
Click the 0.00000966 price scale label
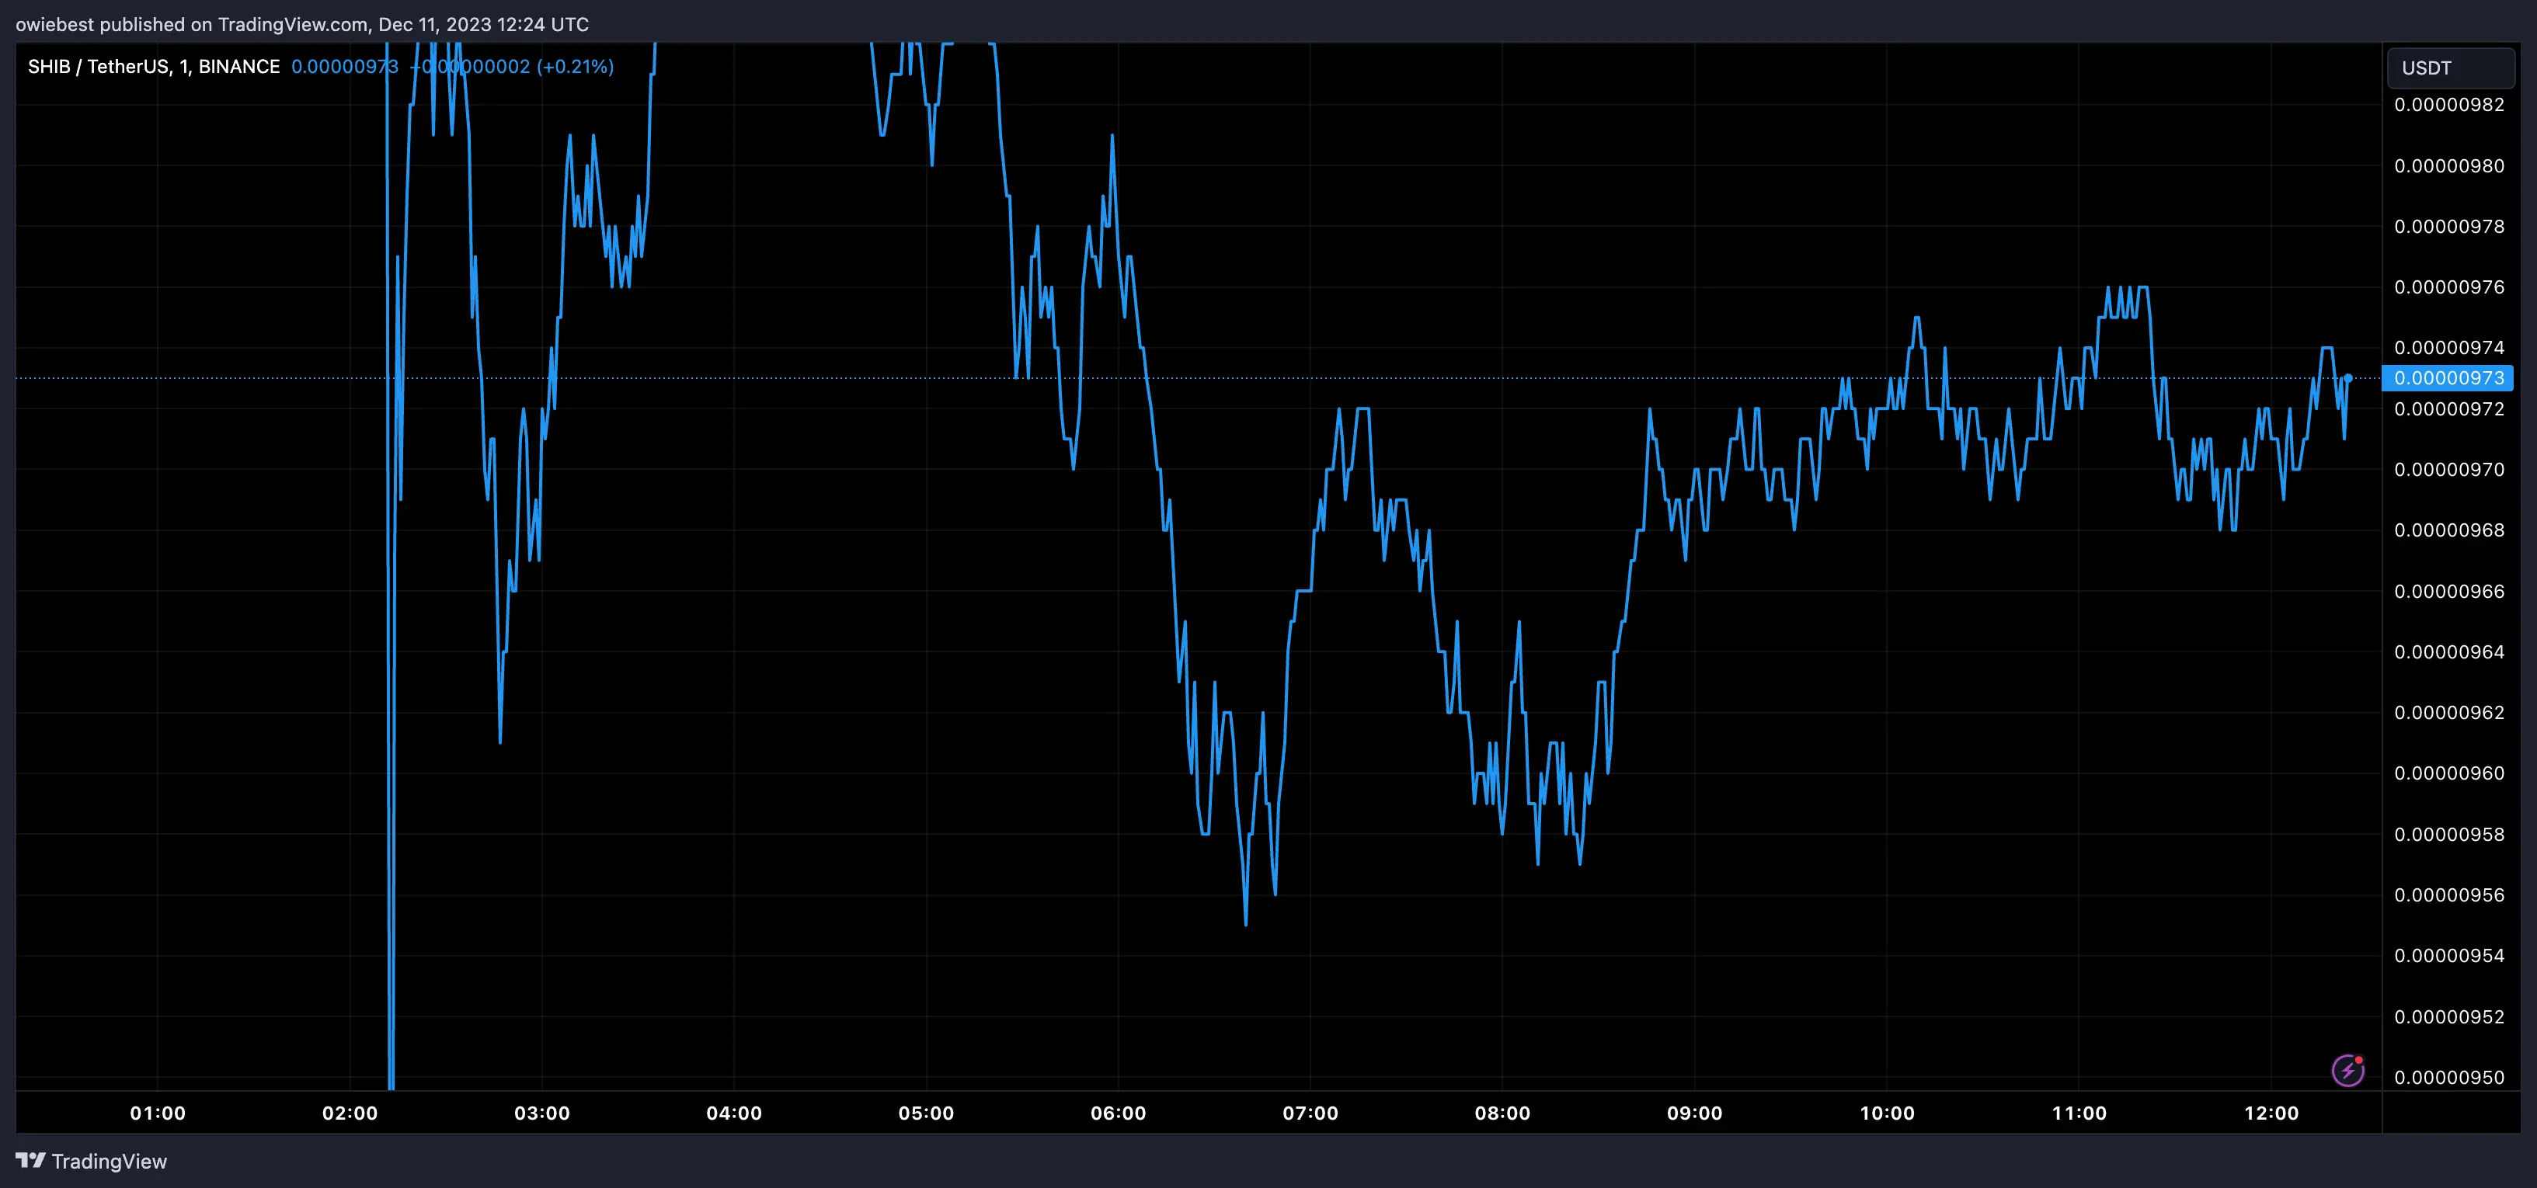coord(2448,592)
